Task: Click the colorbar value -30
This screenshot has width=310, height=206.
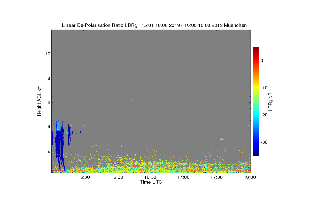Action: 264,142
